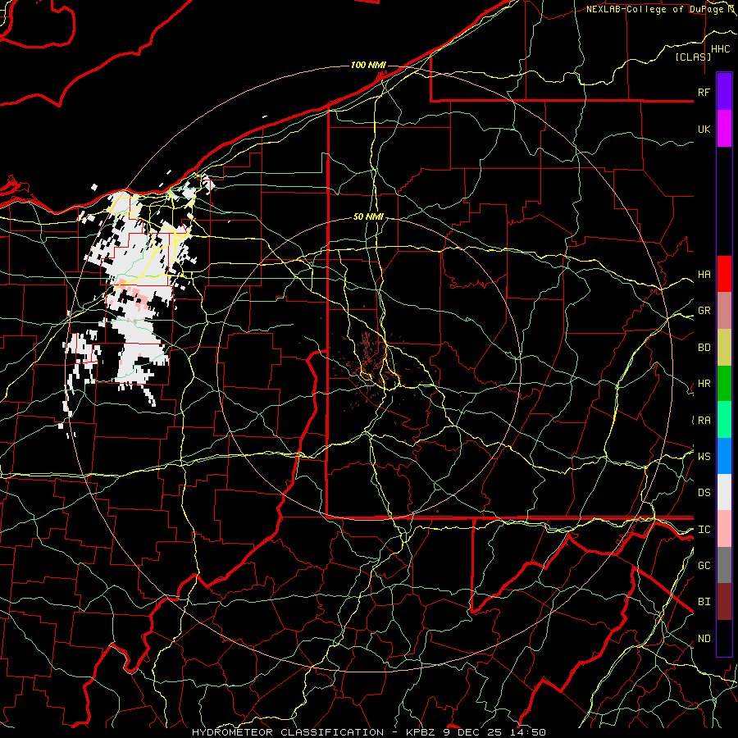Select the BD legend label
Viewport: 738px width, 738px height.
pyautogui.click(x=704, y=348)
